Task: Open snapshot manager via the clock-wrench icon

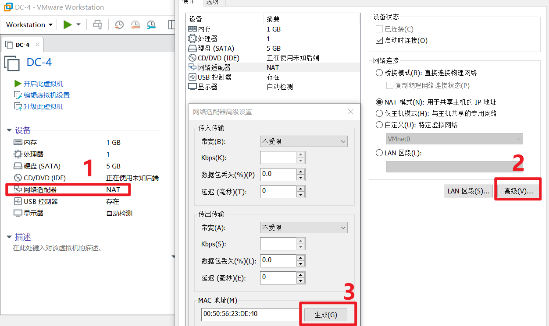Action: click(151, 25)
